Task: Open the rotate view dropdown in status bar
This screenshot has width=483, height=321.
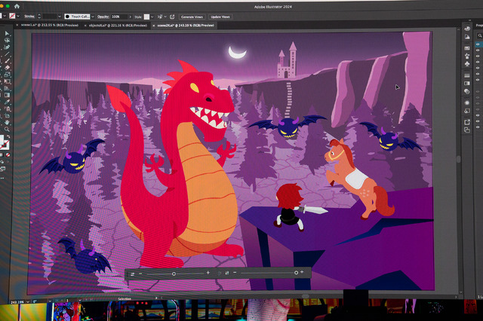Action: [x=50, y=301]
